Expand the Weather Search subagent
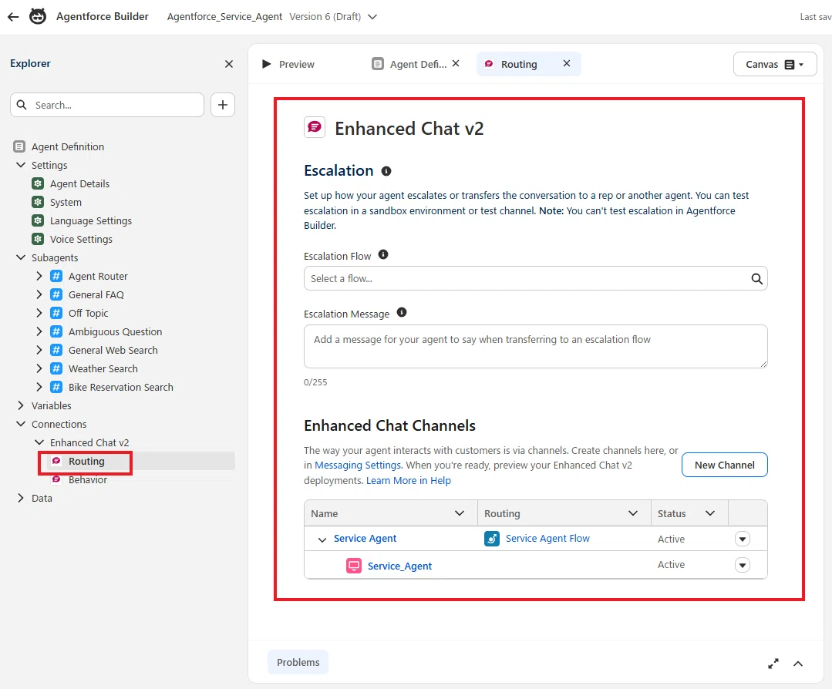 click(x=39, y=368)
